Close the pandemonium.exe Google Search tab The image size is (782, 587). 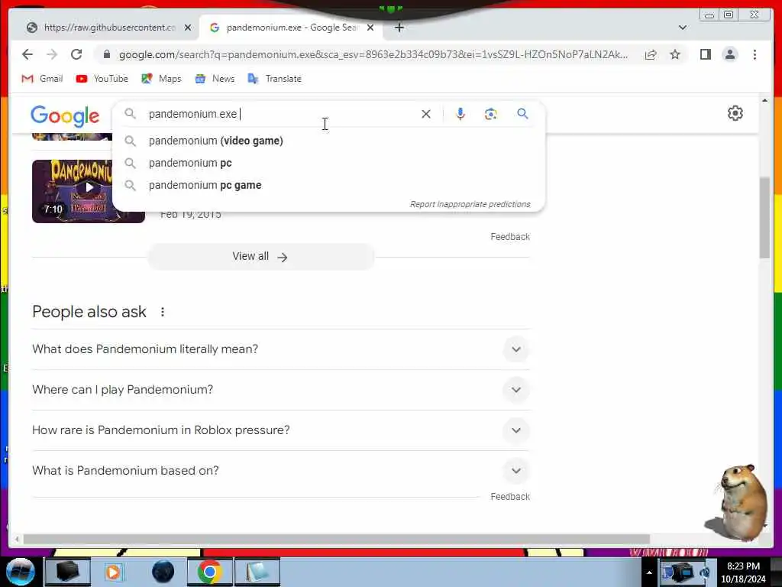(370, 28)
